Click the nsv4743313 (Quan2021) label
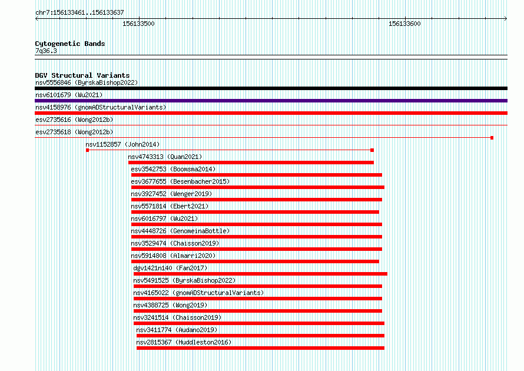 [x=165, y=157]
